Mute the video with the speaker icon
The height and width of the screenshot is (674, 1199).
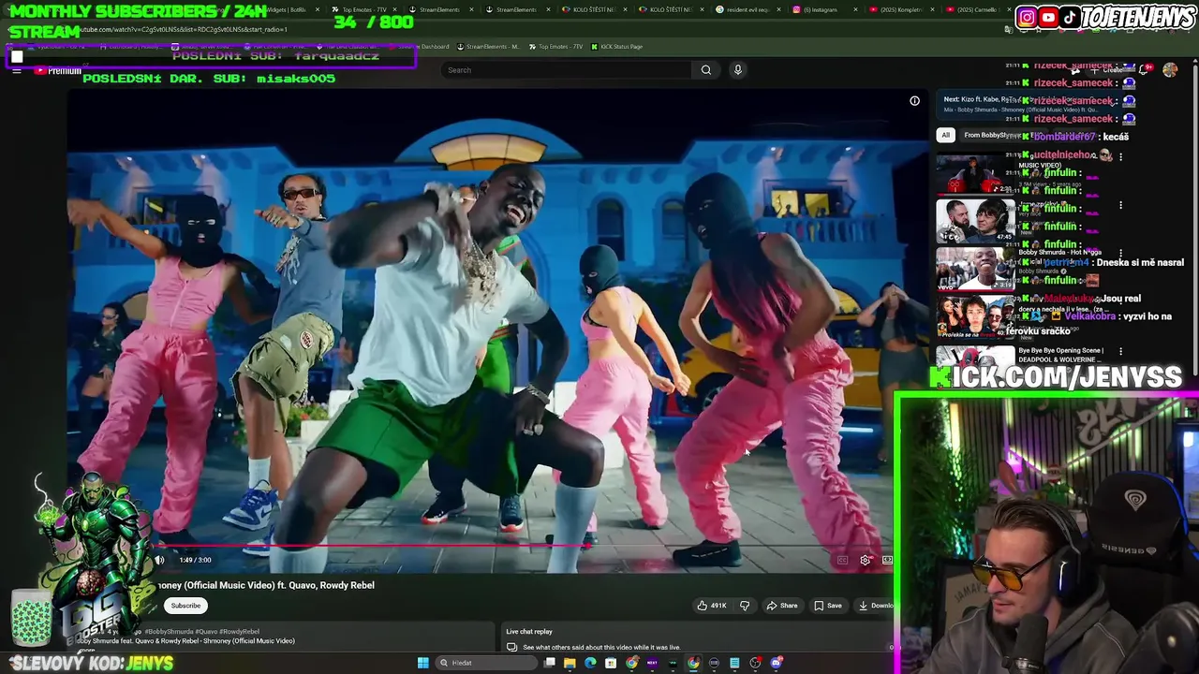point(159,560)
